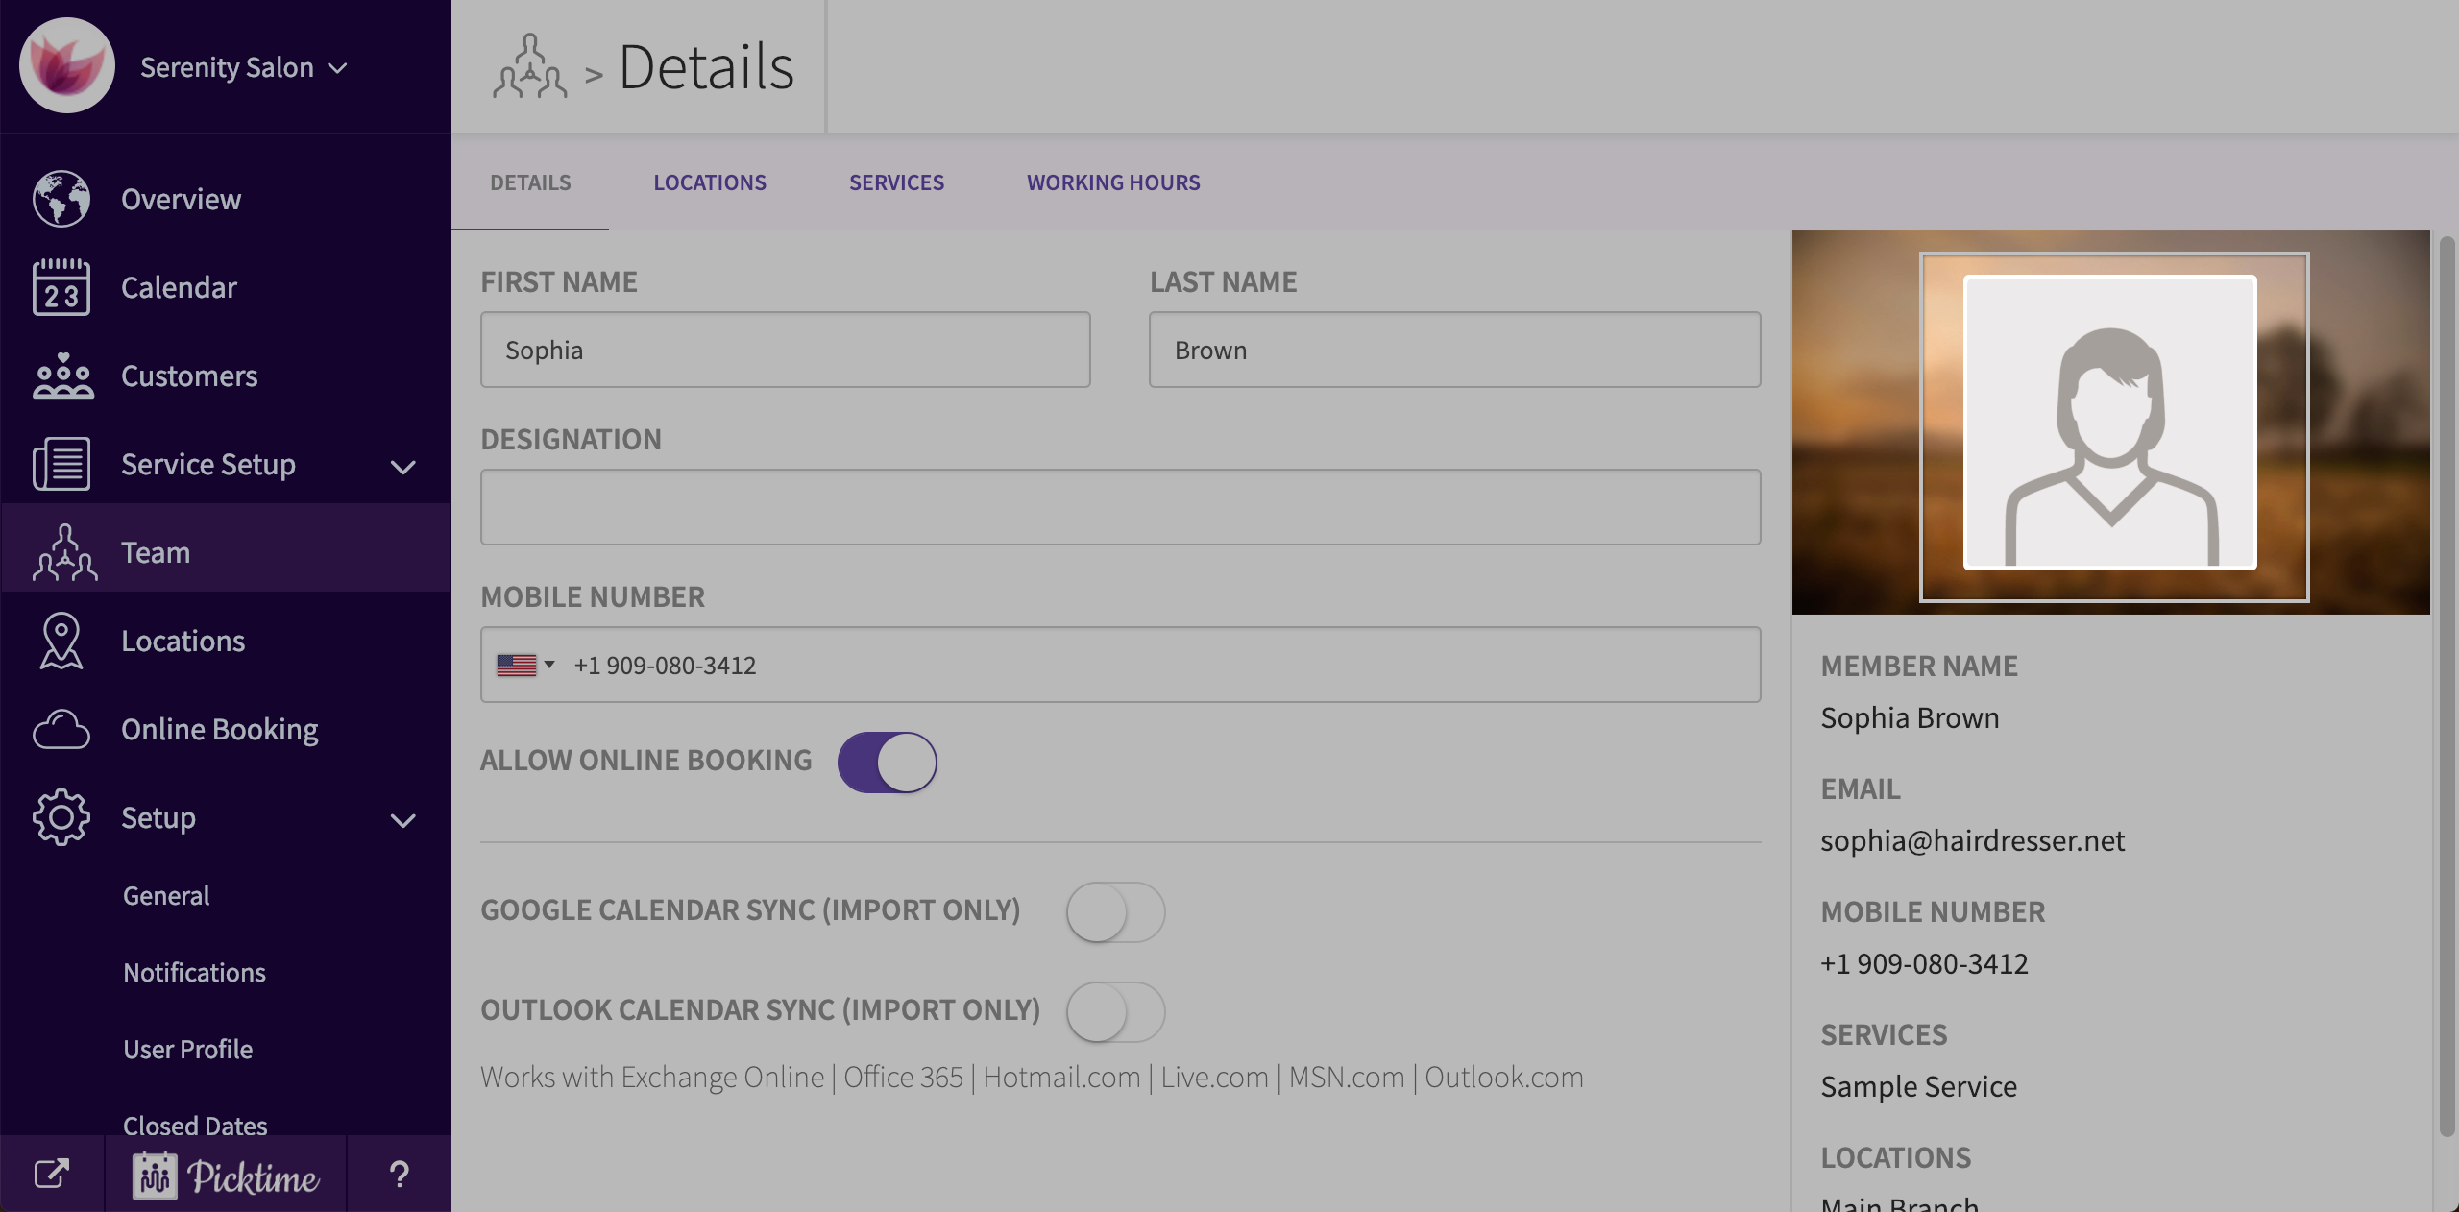Open the country flag code dropdown
This screenshot has width=2459, height=1212.
coord(525,665)
